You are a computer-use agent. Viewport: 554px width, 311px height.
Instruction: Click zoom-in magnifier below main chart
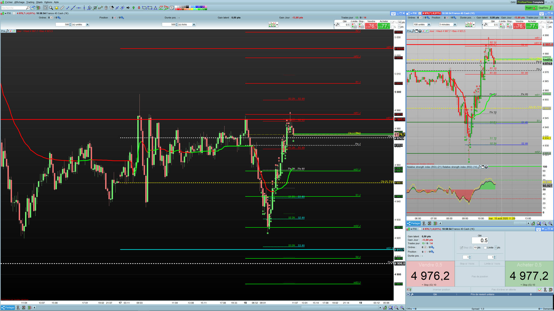click(402, 308)
